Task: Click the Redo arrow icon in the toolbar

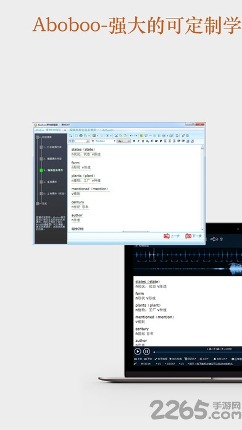Action: coord(136,135)
